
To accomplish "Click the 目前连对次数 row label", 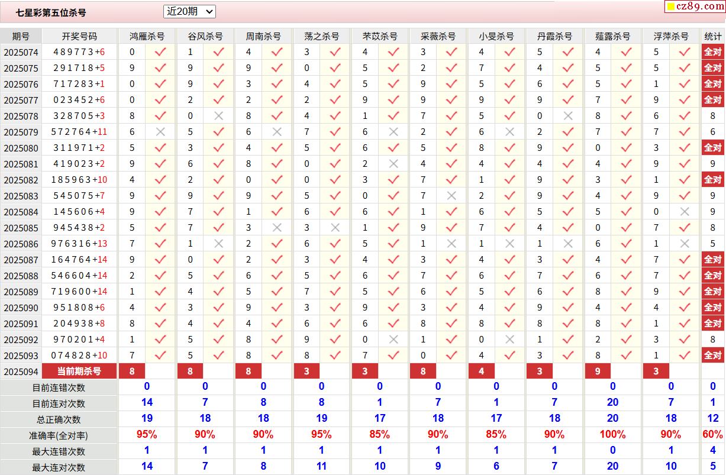I will click(59, 403).
